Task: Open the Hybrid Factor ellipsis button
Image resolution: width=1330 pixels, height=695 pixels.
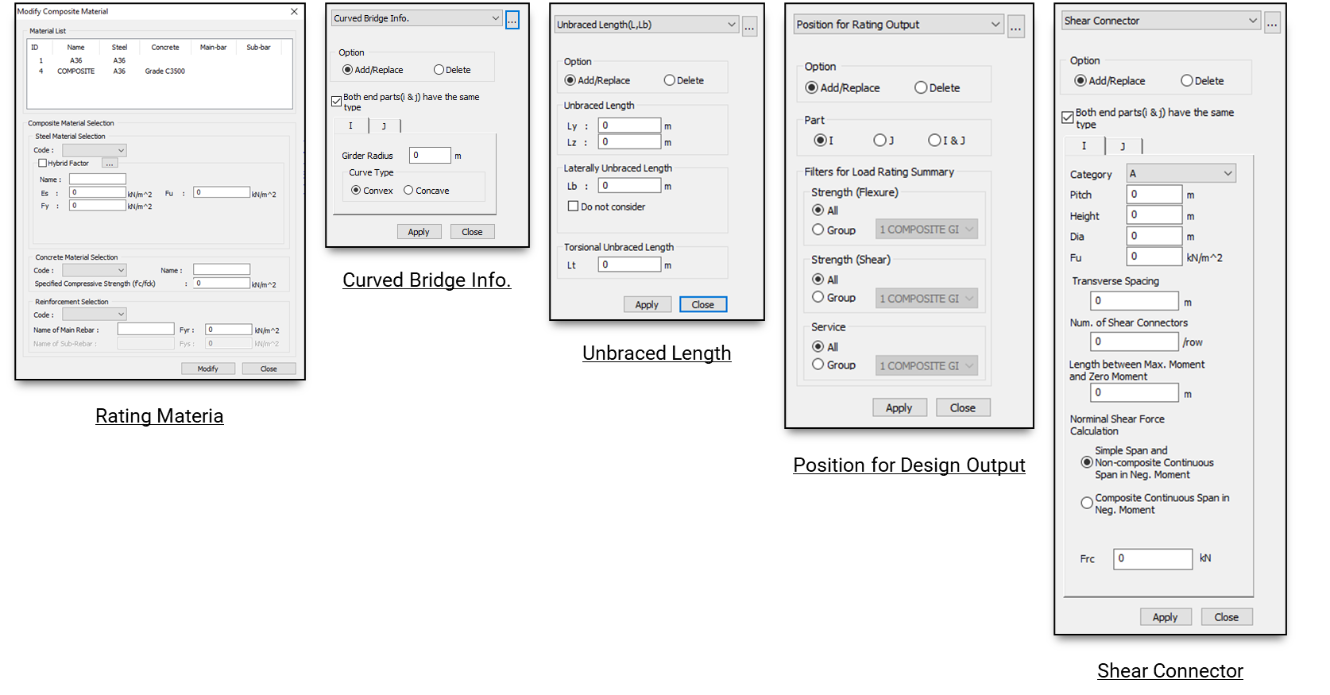Action: 110,164
